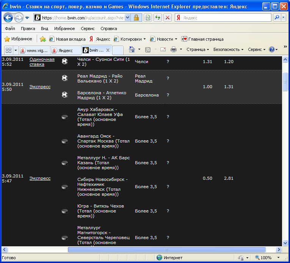Click the Интернет security zone globe
The image size is (290, 263).
pos(160,257)
